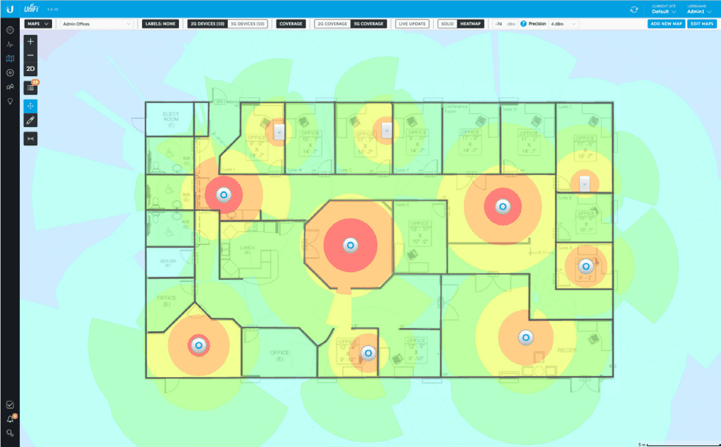Open the MAPS dropdown

point(39,24)
